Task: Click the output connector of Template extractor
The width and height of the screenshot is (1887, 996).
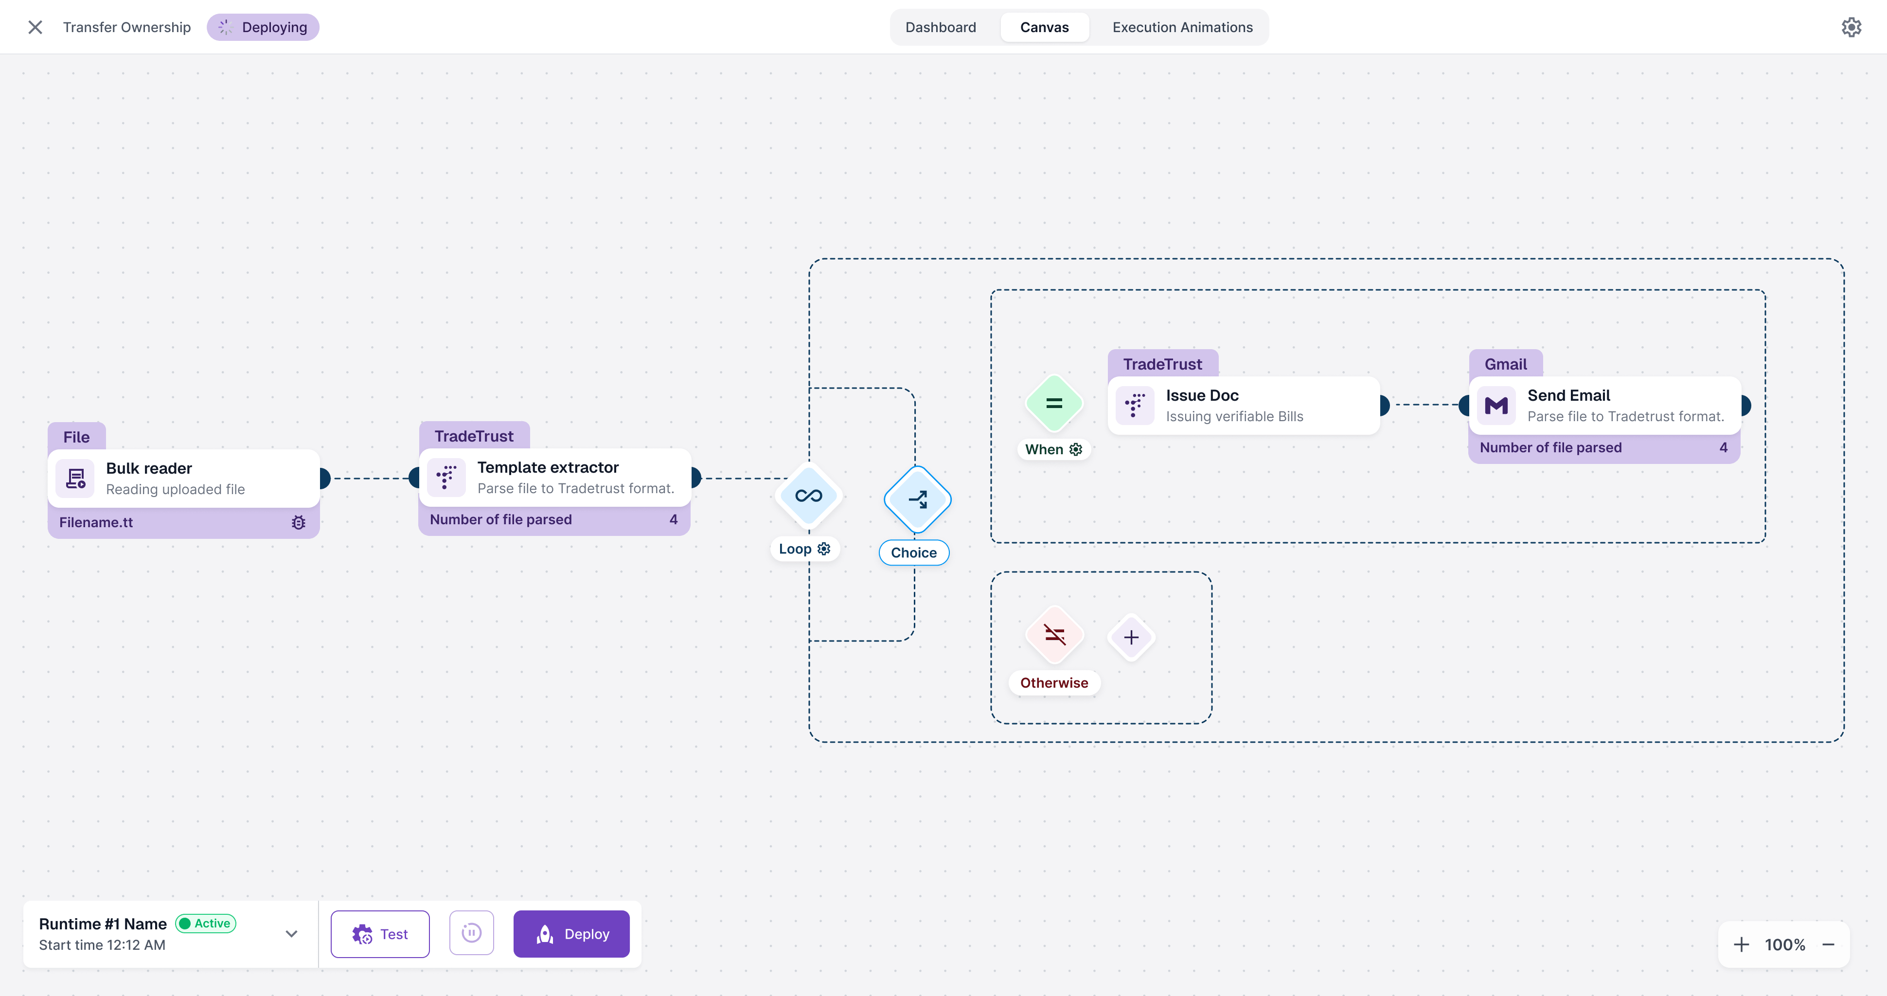Action: click(x=696, y=478)
